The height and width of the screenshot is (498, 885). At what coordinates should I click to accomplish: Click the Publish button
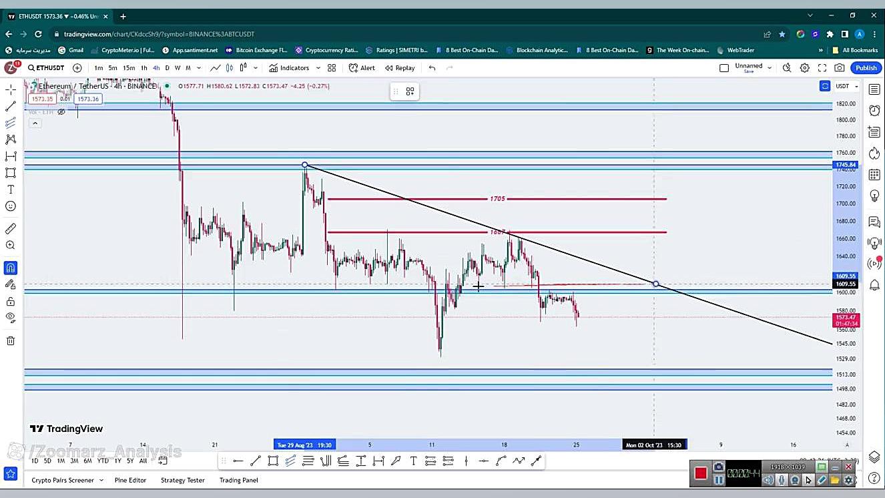tap(866, 68)
